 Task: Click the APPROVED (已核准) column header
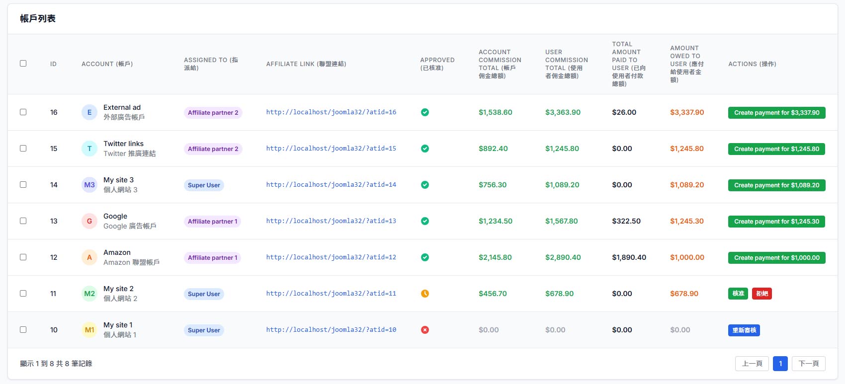click(x=437, y=64)
